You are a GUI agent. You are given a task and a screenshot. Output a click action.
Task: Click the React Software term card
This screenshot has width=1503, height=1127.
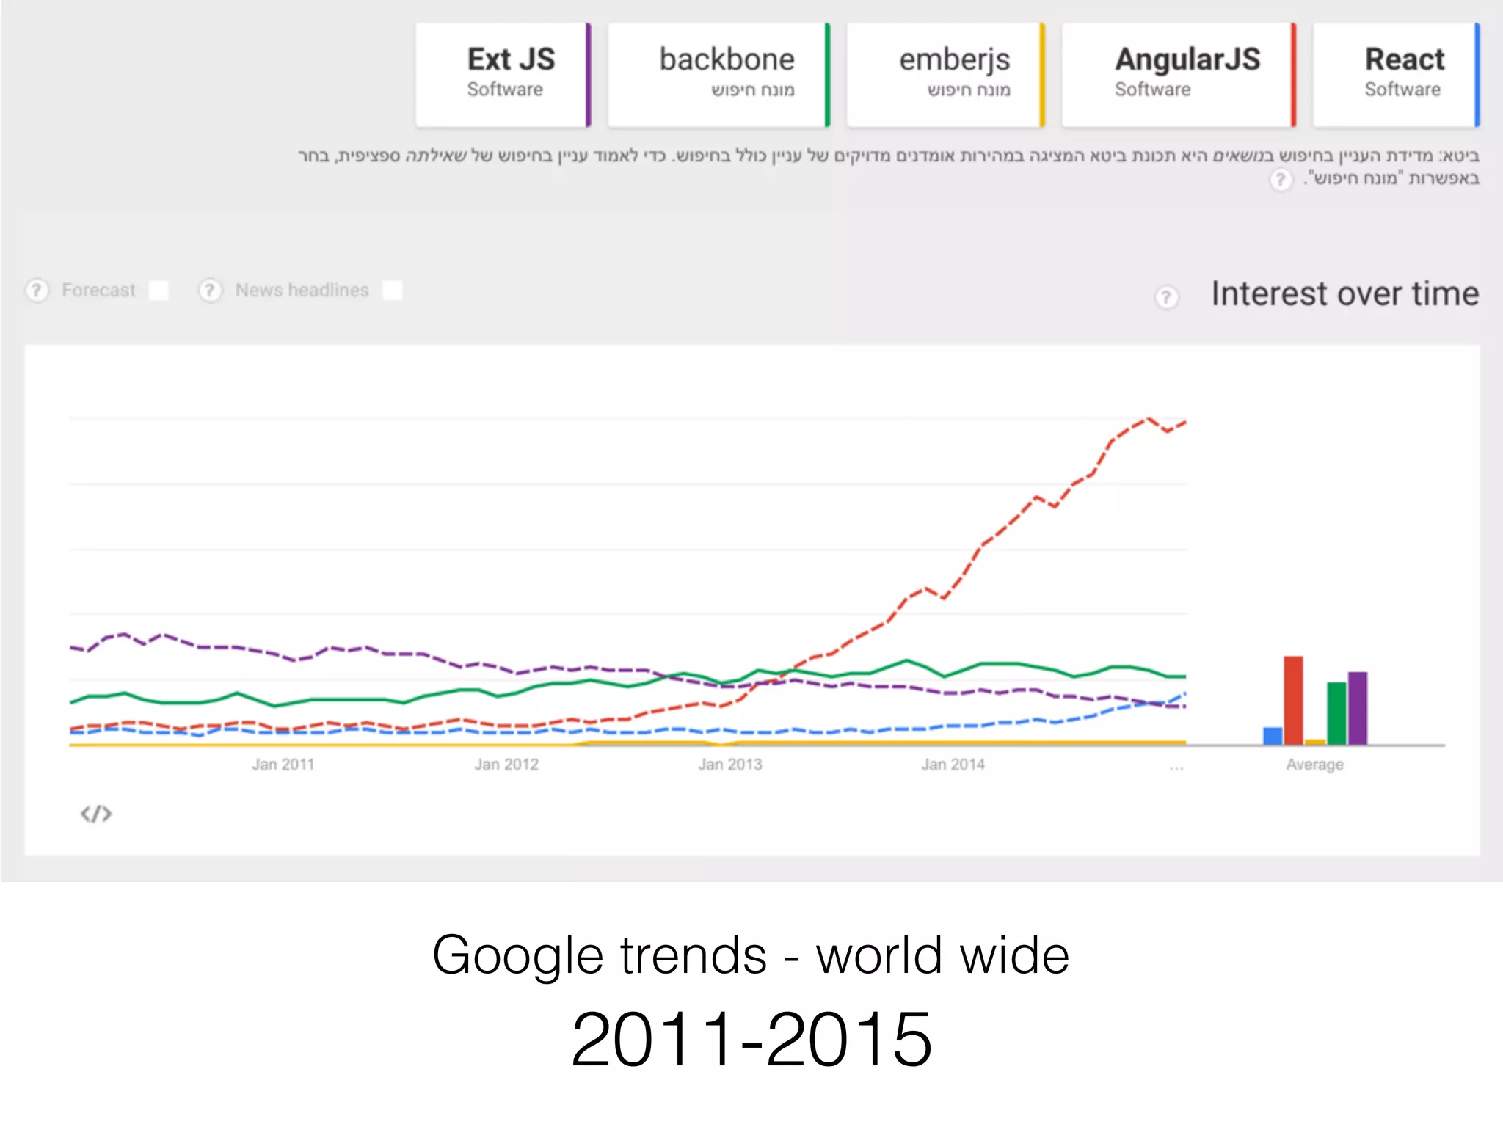click(x=1396, y=74)
